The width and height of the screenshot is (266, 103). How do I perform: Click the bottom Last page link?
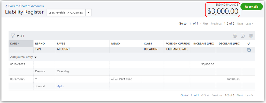pos(249,95)
